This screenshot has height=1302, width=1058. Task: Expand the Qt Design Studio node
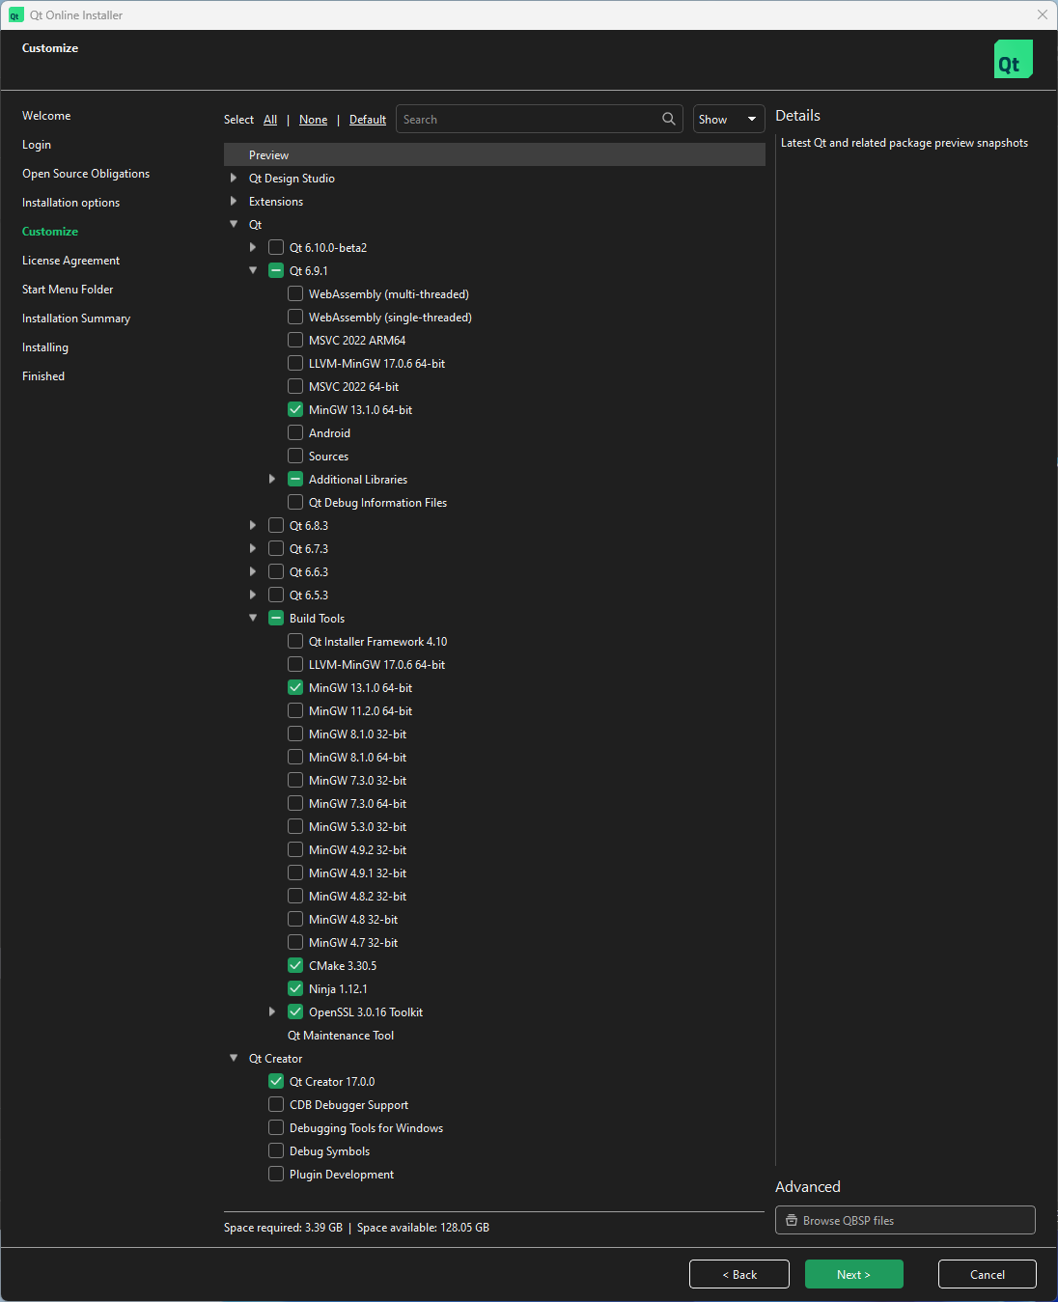tap(234, 179)
